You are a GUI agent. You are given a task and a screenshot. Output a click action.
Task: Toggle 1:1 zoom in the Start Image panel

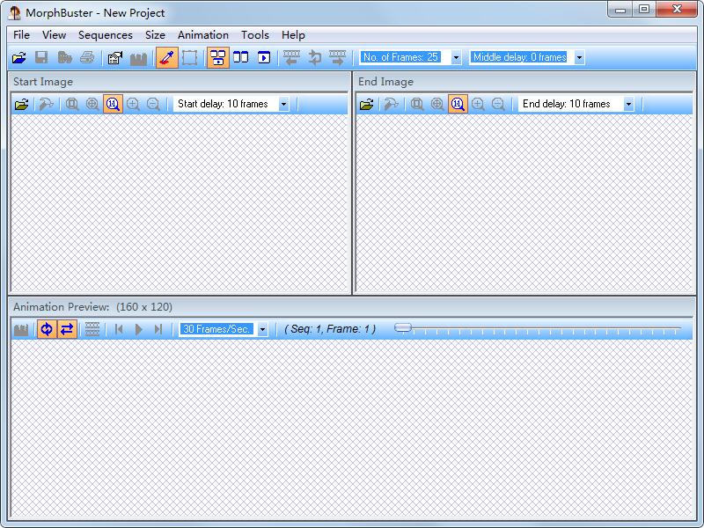(x=113, y=104)
